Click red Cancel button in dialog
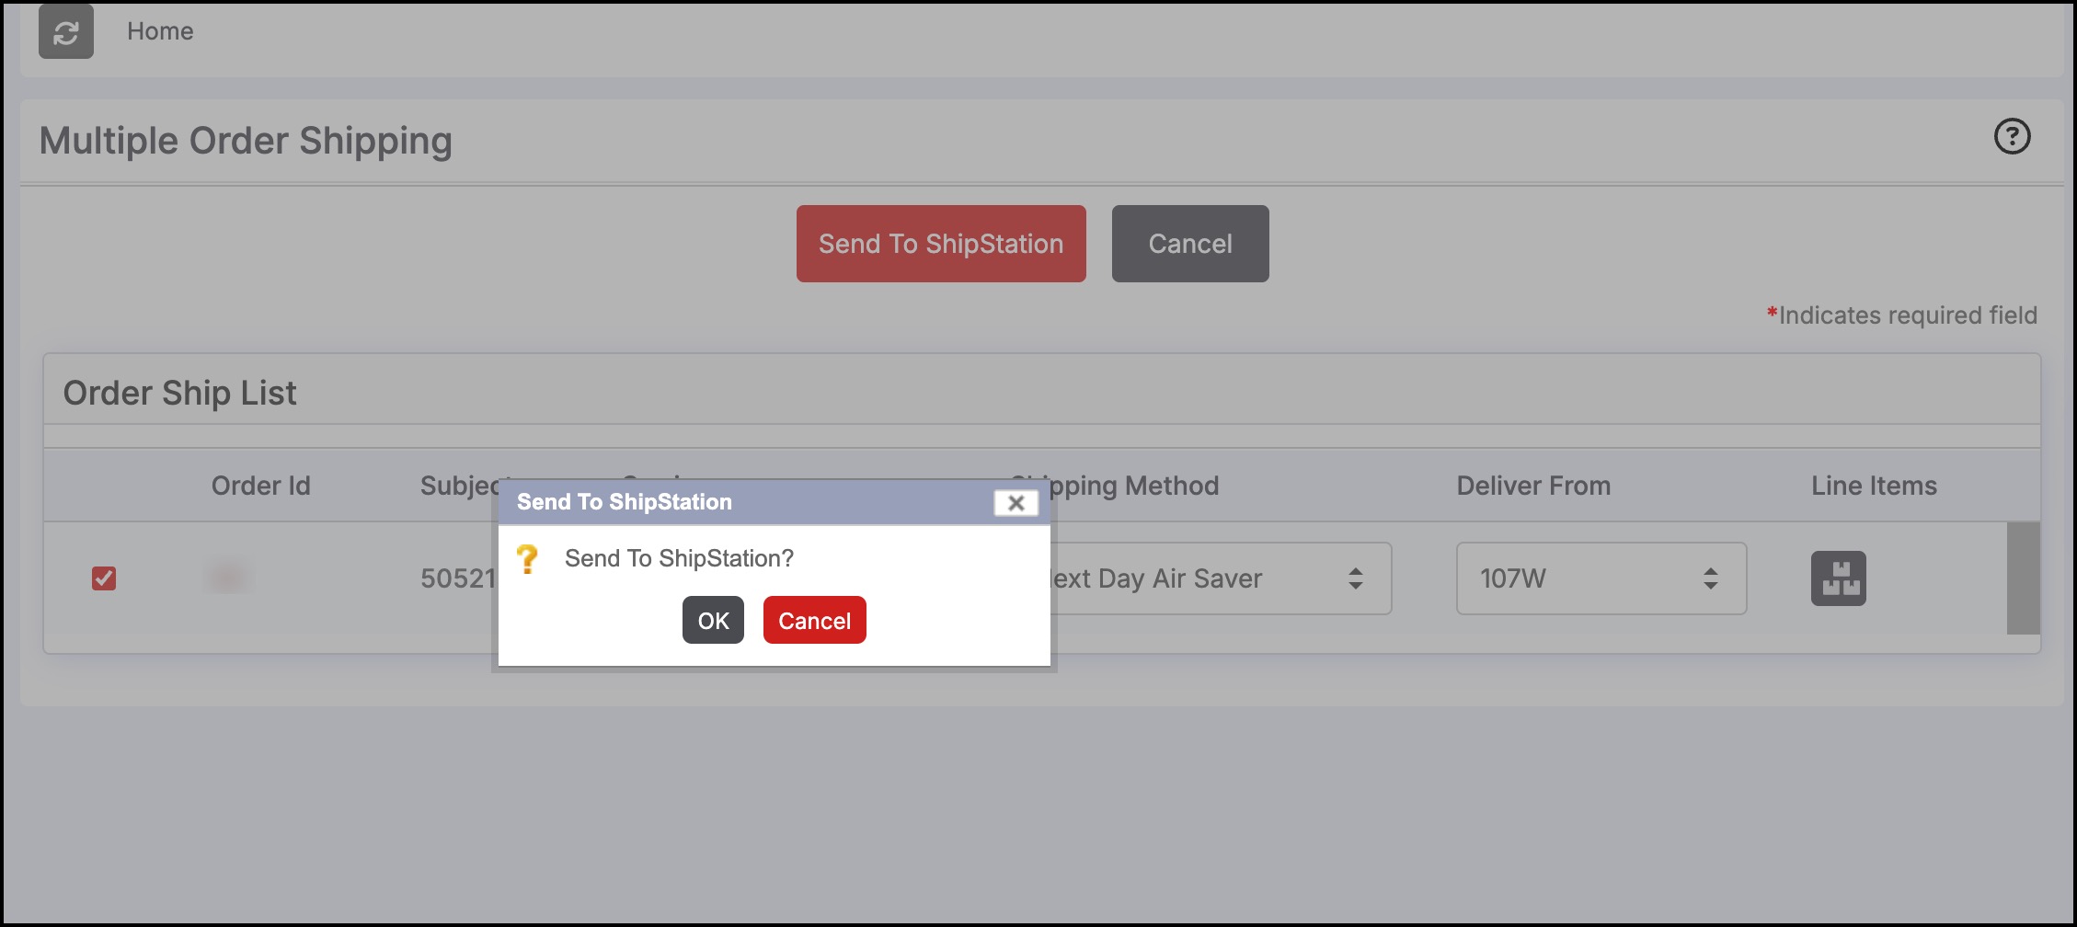The height and width of the screenshot is (927, 2077). pyautogui.click(x=814, y=621)
